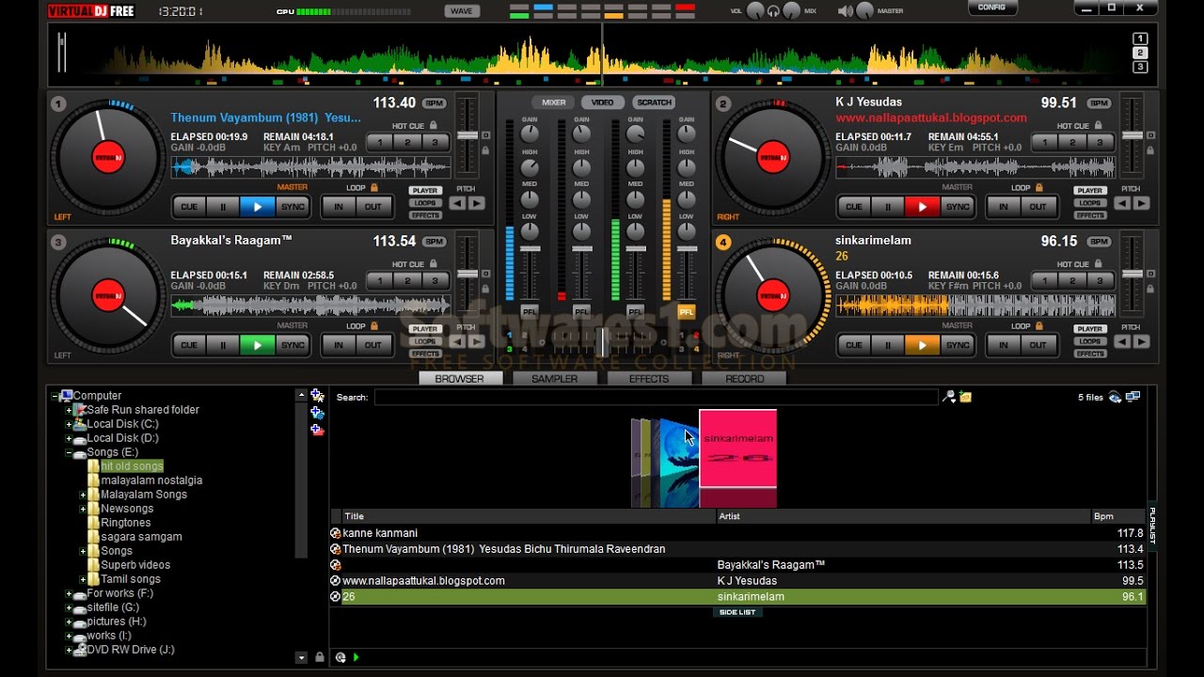The width and height of the screenshot is (1204, 677).
Task: Expand the Malayalam Songs folder
Action: click(83, 495)
